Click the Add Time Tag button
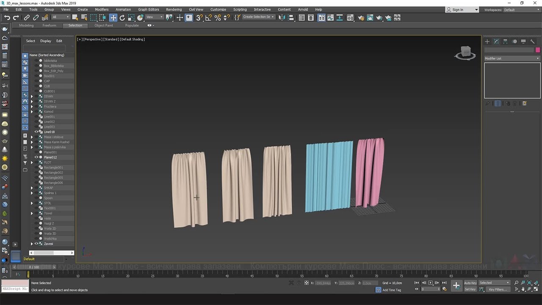The height and width of the screenshot is (305, 542). tap(392, 290)
